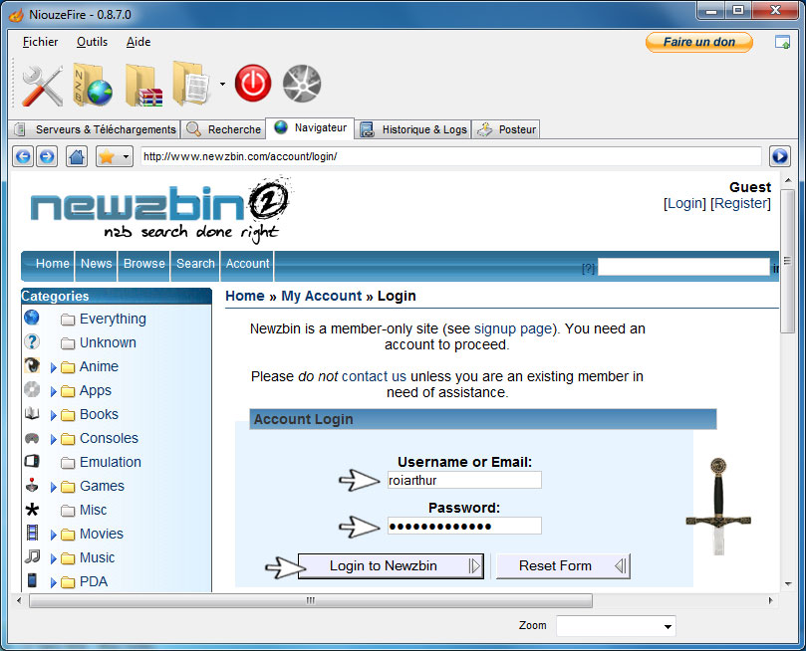Select the Unknown category
The height and width of the screenshot is (651, 806).
[108, 343]
